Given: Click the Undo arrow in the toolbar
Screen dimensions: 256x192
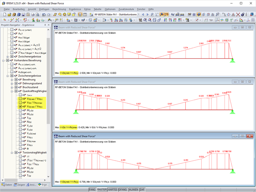Looking at the screenshot, I should click(x=44, y=15).
